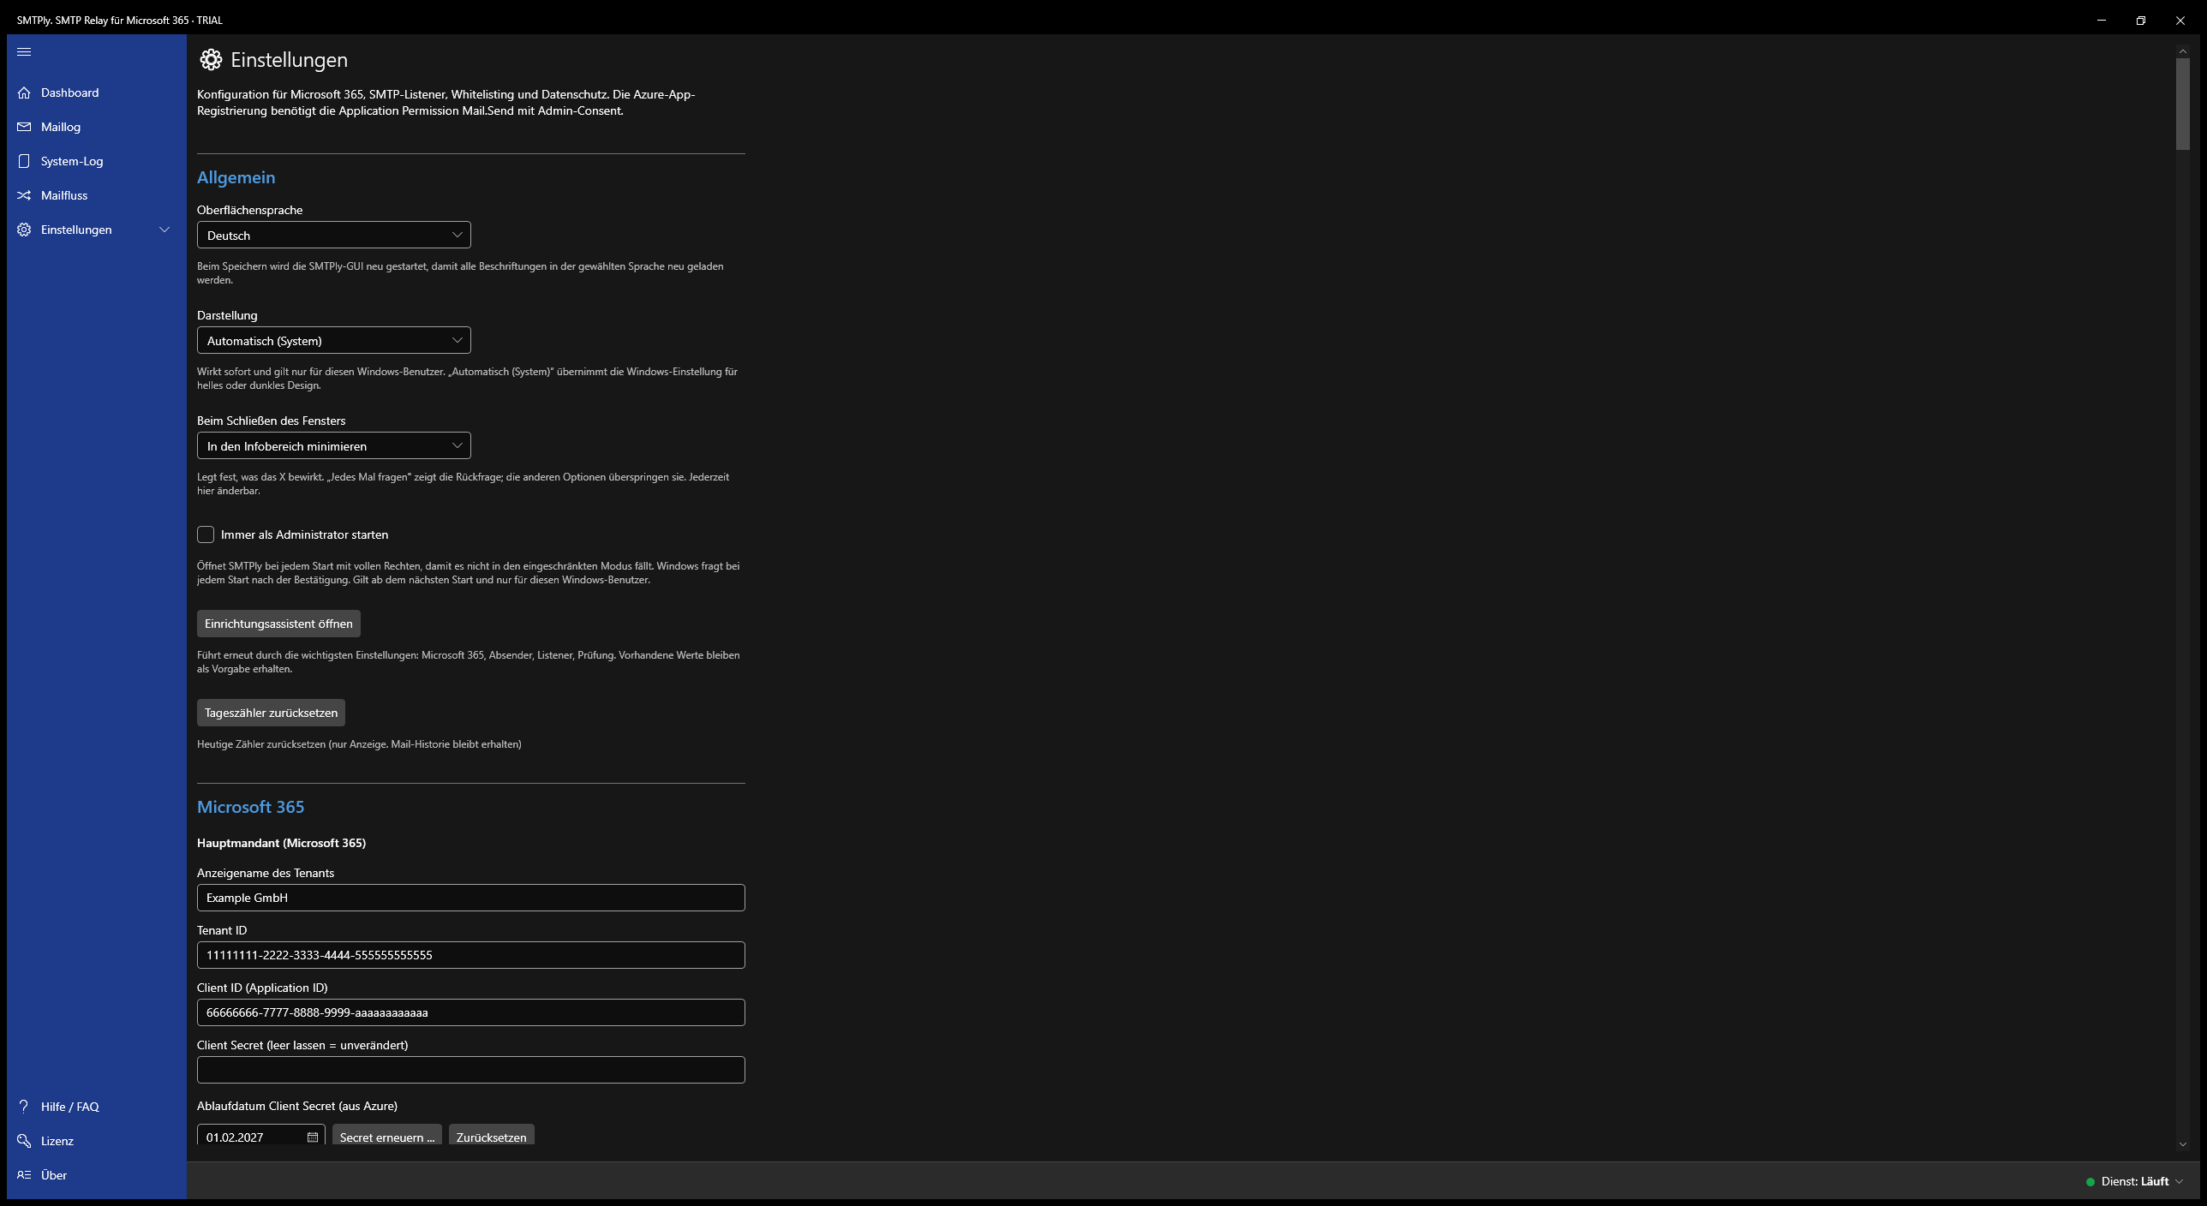
Task: Click the Maillog envelope icon
Action: coord(24,127)
